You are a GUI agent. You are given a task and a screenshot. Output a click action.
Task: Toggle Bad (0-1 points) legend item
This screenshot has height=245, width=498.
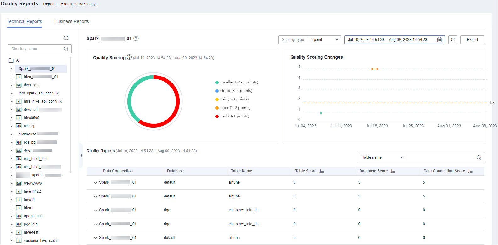pos(234,116)
